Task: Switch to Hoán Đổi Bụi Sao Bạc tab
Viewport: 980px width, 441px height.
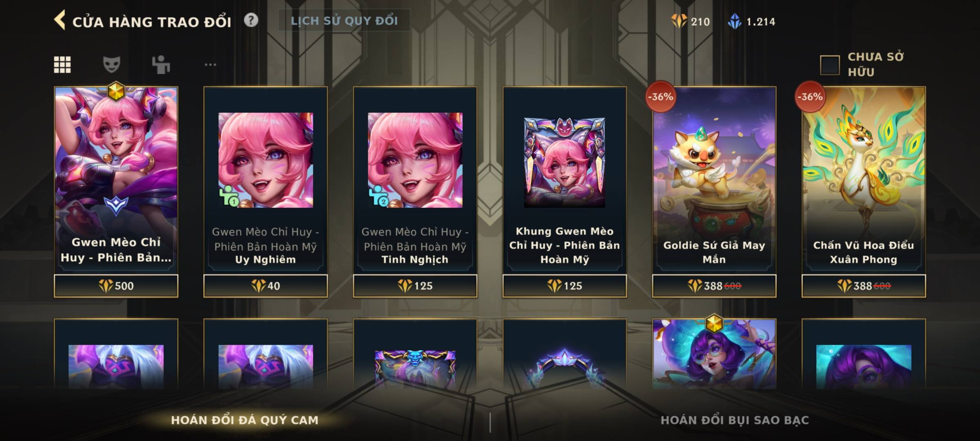Action: pos(735,420)
